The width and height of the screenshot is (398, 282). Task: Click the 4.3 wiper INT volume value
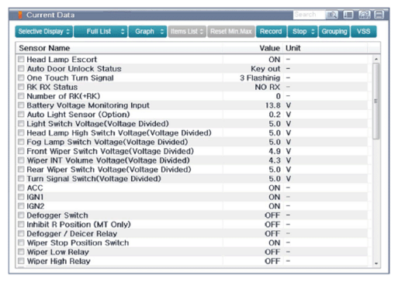(275, 160)
